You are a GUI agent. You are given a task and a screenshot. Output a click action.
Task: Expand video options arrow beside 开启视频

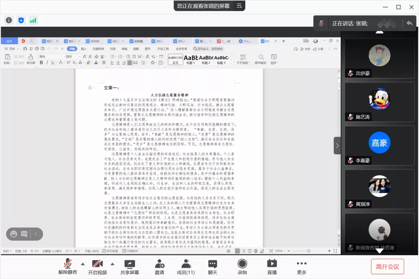click(113, 263)
